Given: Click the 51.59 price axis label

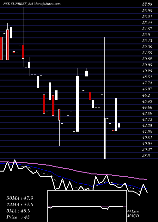Looking at the screenshot, I should (x=147, y=53).
